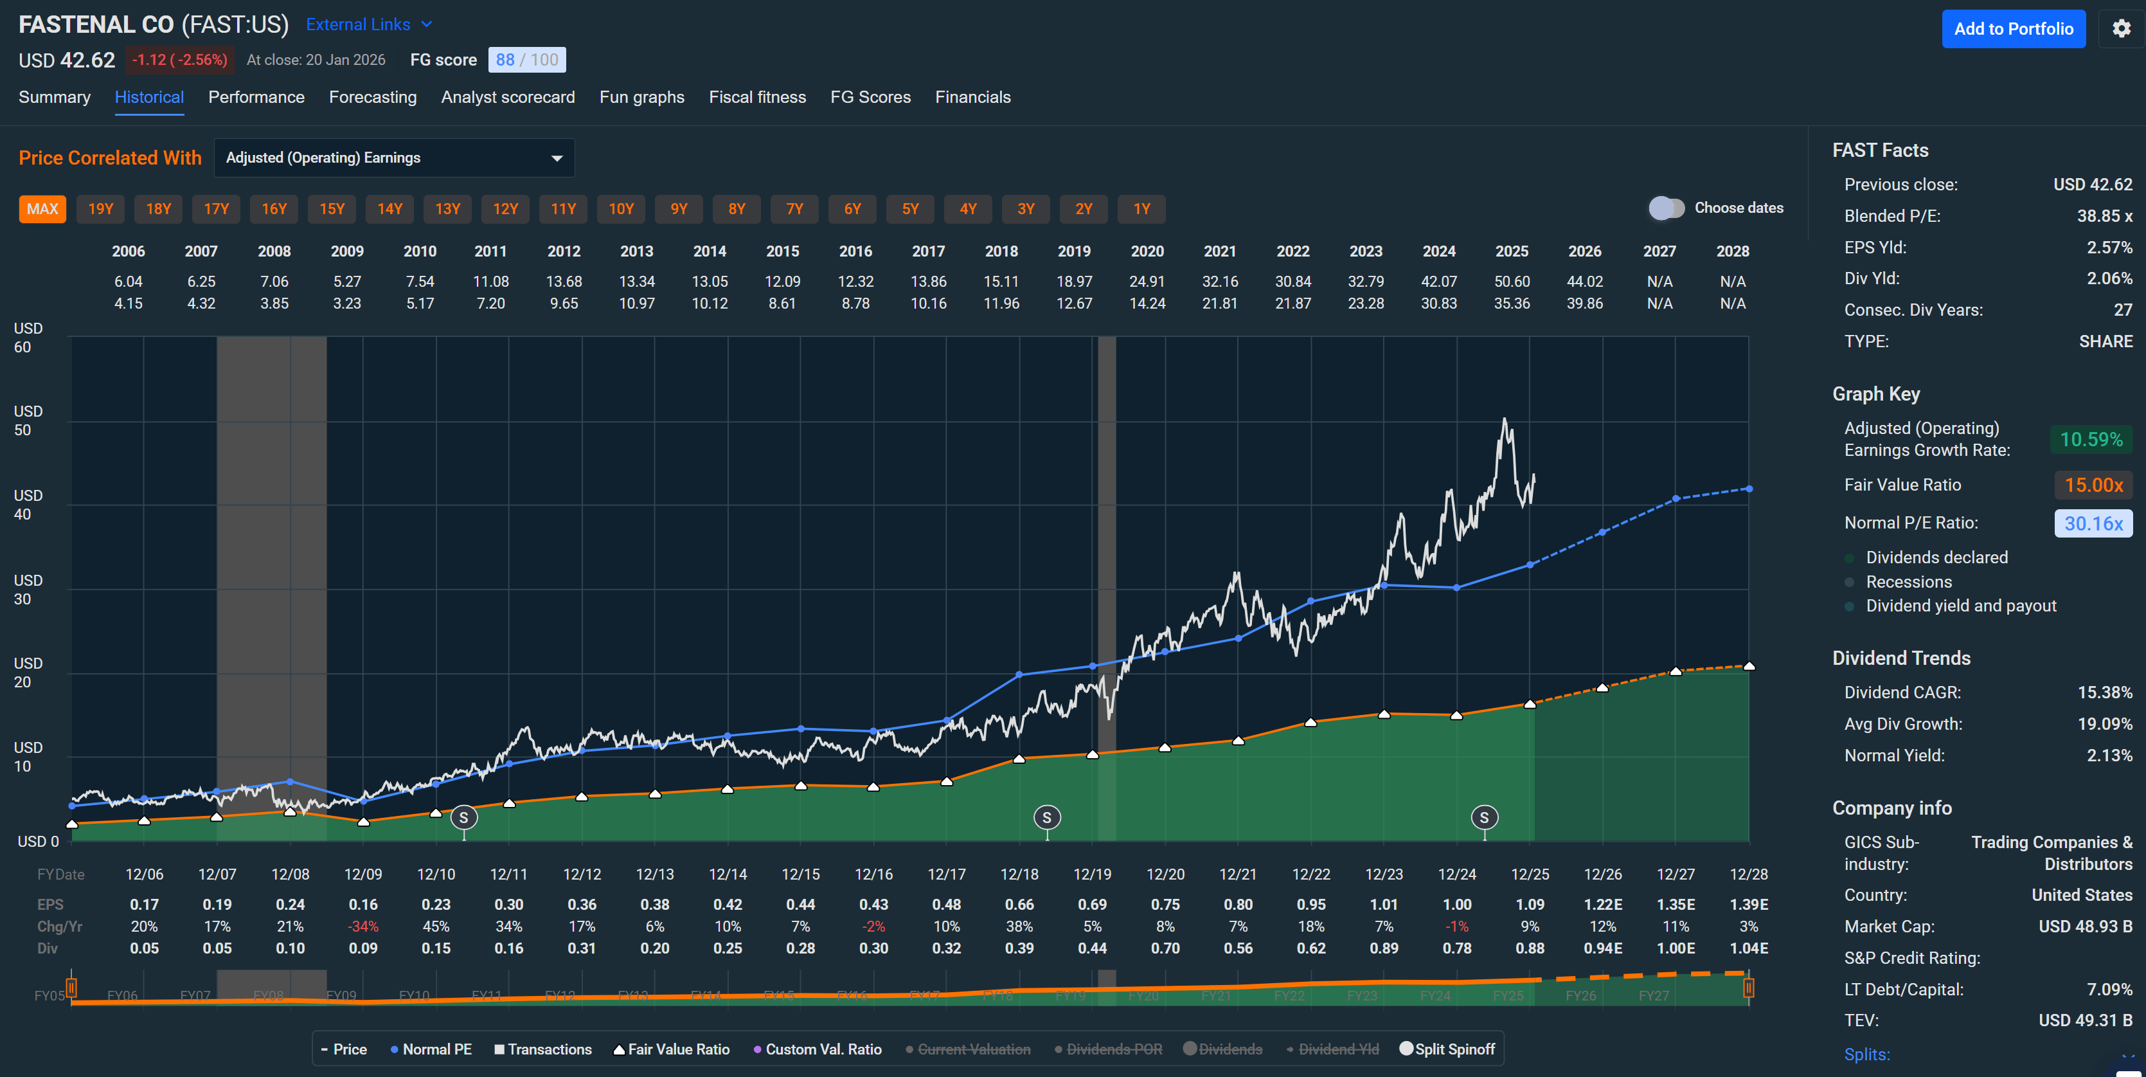Viewport: 2146px width, 1077px height.
Task: Toggle Dividends declared in Graph Key
Action: click(1926, 557)
